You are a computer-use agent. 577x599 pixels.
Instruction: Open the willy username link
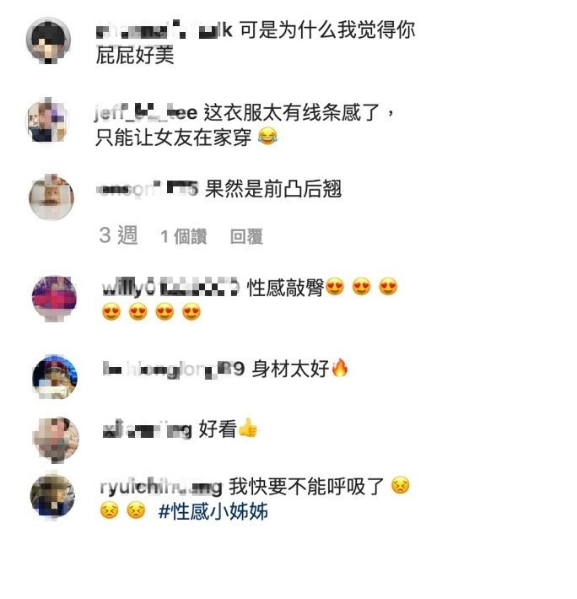tap(171, 288)
